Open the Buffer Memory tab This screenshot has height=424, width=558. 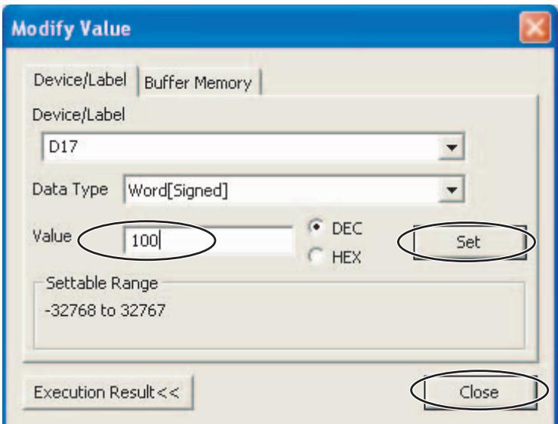[199, 82]
